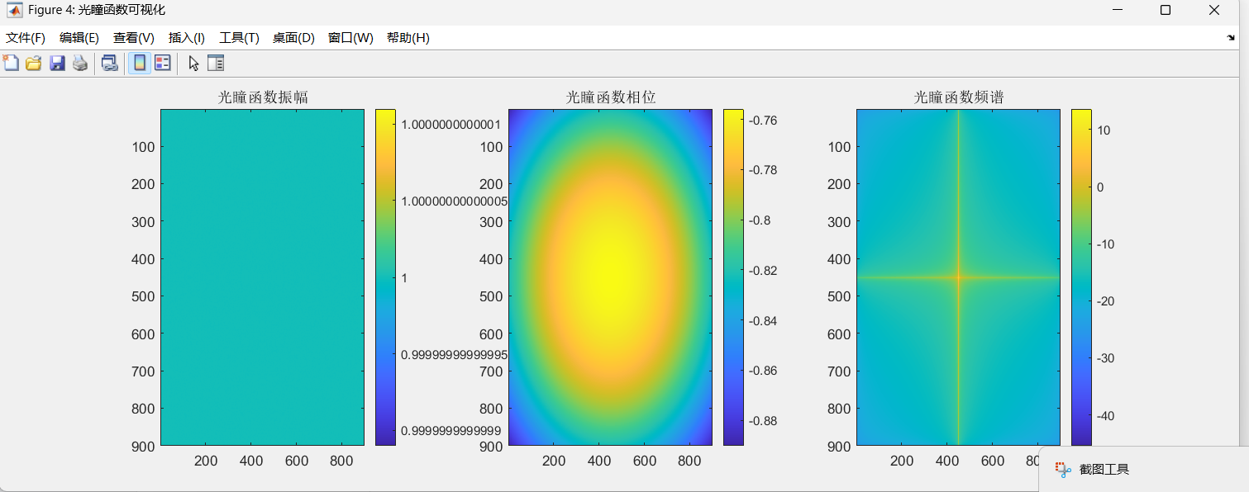
Task: Open the 编辑(E) menu
Action: click(x=79, y=38)
